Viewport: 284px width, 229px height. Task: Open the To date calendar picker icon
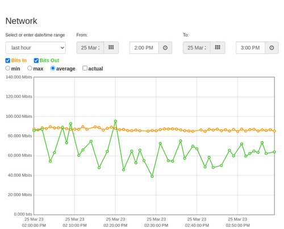[x=218, y=48]
